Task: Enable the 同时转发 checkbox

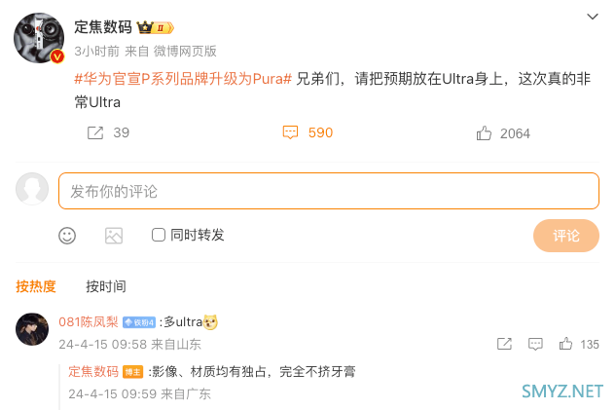Action: point(159,235)
